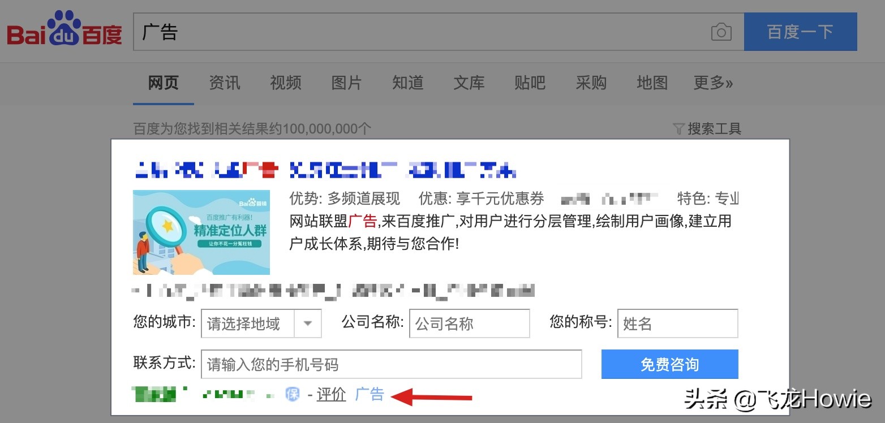Screen dimensions: 885x423
Task: Click the 姓名 input field
Action: click(x=678, y=323)
